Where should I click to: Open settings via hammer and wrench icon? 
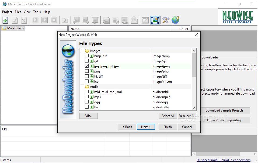coord(166,20)
